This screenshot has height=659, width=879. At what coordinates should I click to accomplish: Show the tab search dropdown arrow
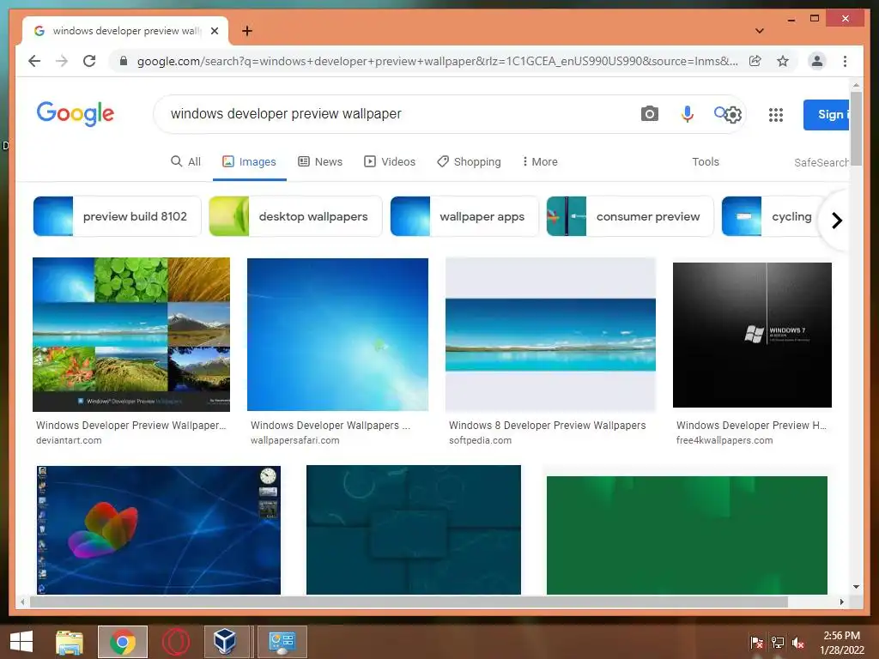point(760,31)
